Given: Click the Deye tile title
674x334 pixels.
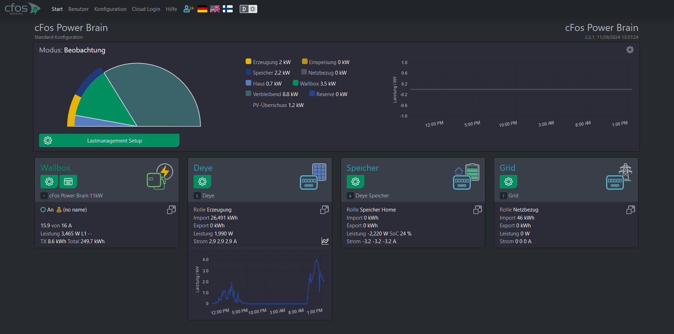Looking at the screenshot, I should (203, 168).
